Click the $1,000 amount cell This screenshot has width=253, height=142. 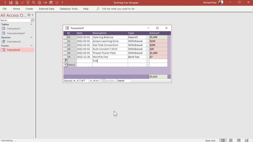[158, 53]
